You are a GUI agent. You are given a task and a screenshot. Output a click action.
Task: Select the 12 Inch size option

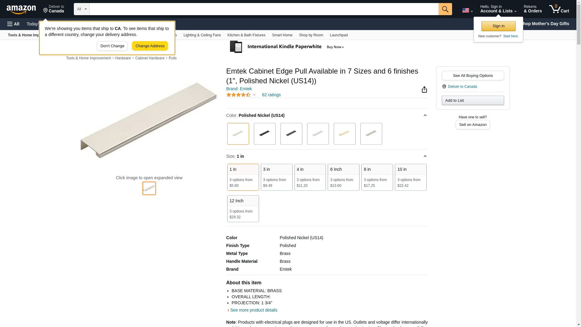243,209
